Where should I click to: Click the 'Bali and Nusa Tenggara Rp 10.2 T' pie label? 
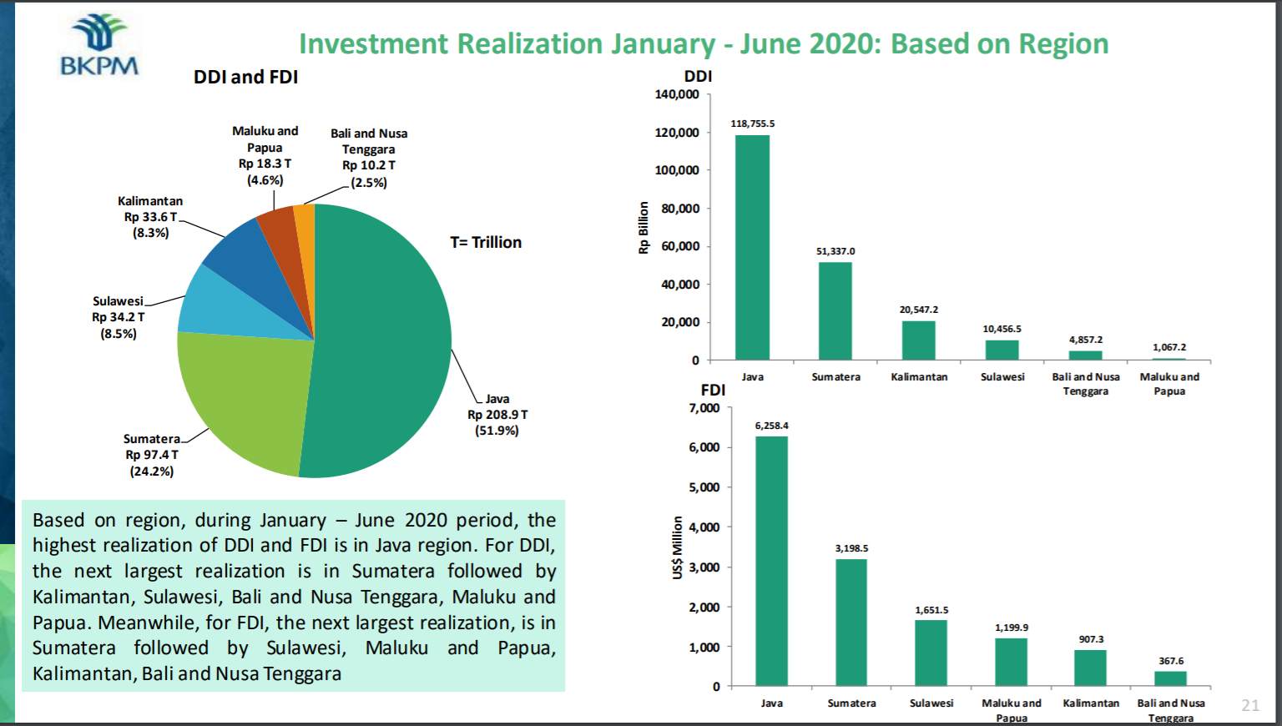369,158
